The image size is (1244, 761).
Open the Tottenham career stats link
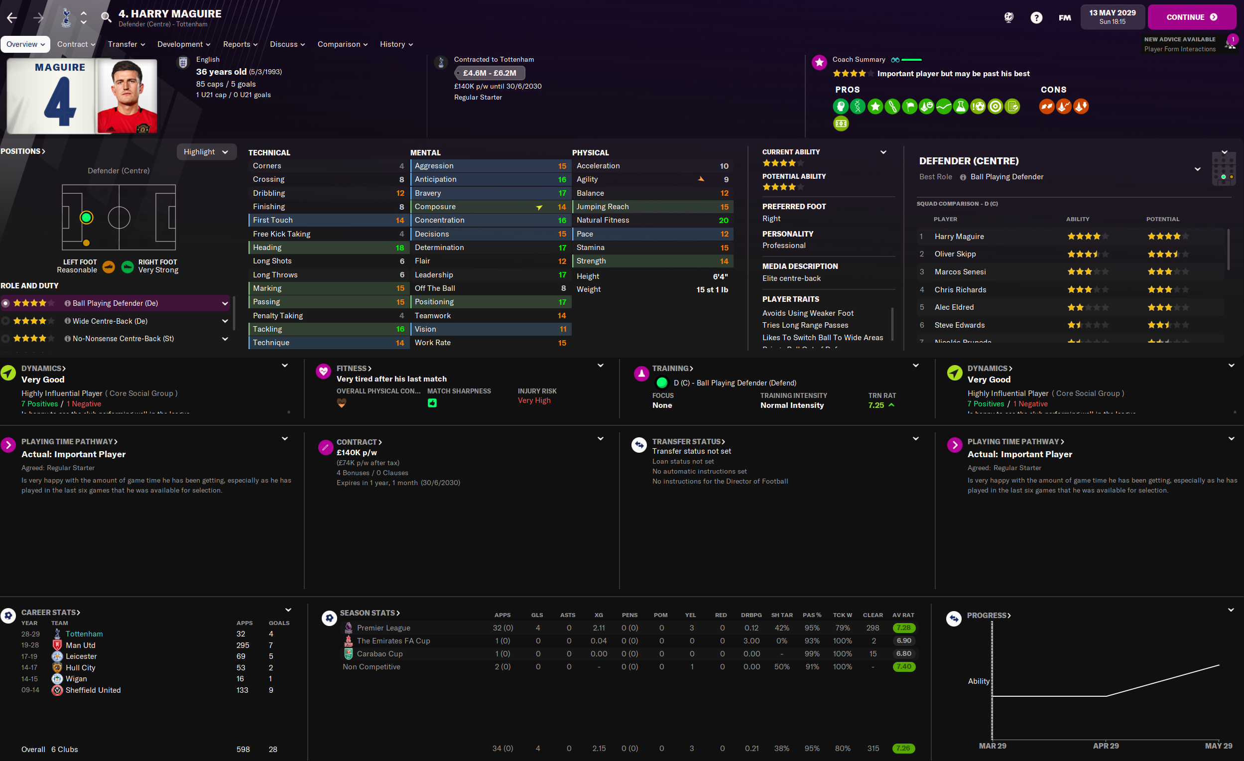point(84,634)
